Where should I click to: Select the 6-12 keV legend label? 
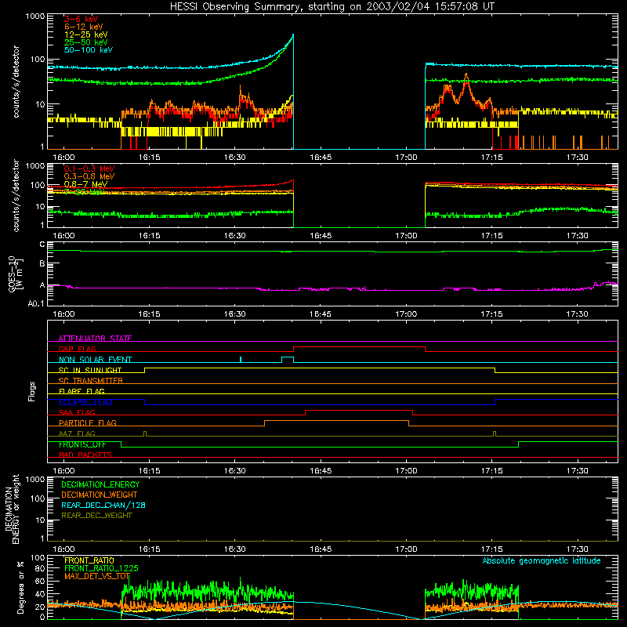83,27
